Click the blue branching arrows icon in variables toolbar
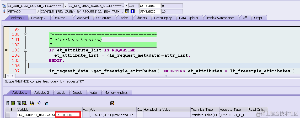The height and width of the screenshot is (118, 300). coord(39,103)
